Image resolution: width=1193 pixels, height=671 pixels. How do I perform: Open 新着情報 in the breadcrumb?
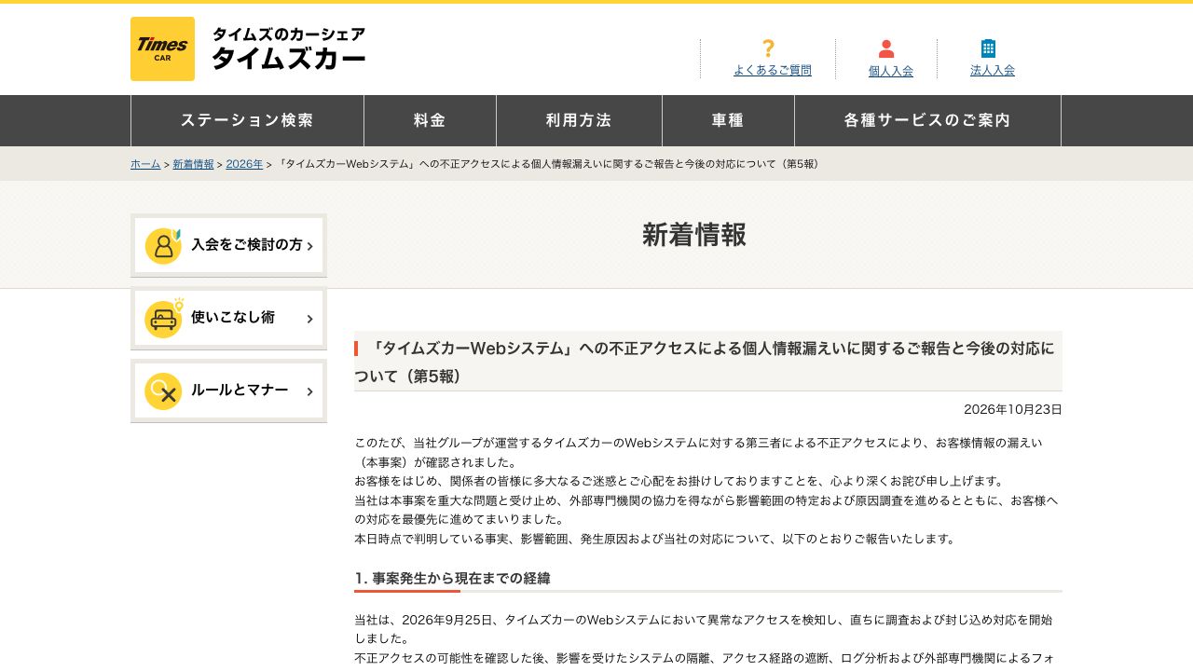[193, 164]
